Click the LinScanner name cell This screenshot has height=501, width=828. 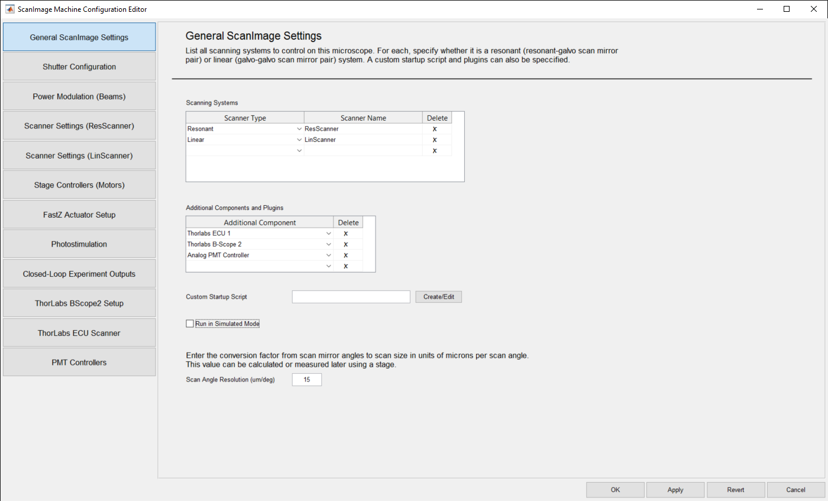coord(363,140)
